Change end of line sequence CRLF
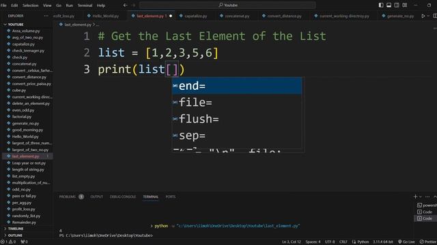Image resolution: width=437 pixels, height=245 pixels. pos(343,242)
